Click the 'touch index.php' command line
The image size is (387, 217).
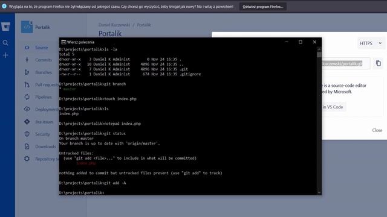(98, 99)
